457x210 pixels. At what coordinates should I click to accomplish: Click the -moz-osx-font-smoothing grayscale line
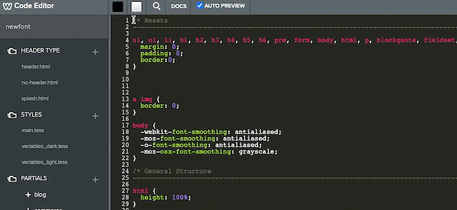pyautogui.click(x=209, y=152)
